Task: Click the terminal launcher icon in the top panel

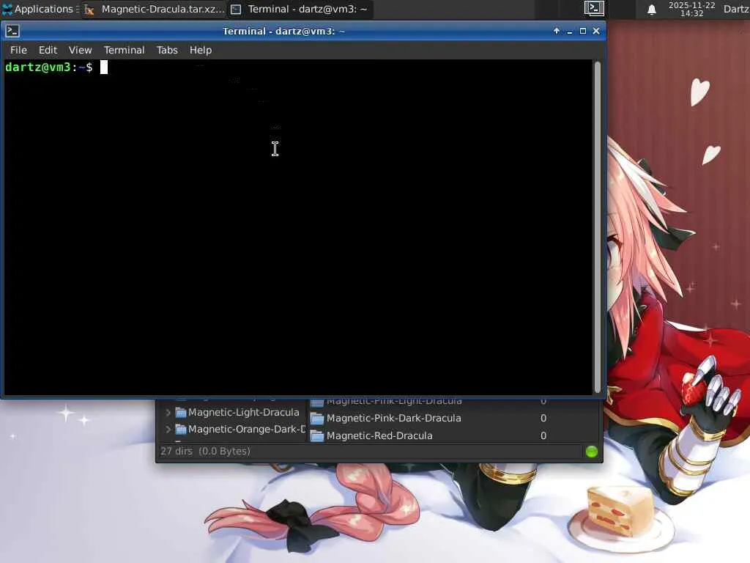Action: point(593,9)
